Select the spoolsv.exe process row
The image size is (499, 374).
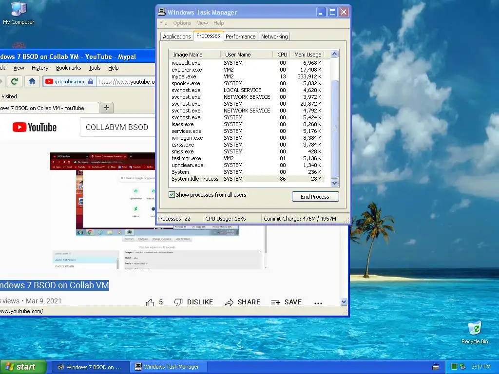point(247,83)
